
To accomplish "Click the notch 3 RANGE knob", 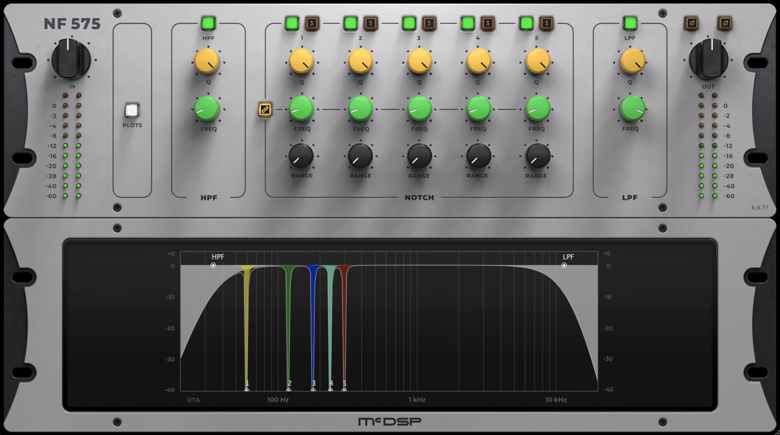I will pyautogui.click(x=419, y=156).
